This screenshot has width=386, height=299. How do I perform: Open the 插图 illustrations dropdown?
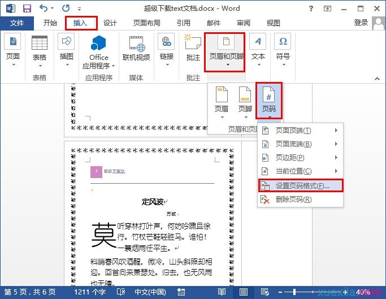(67, 50)
